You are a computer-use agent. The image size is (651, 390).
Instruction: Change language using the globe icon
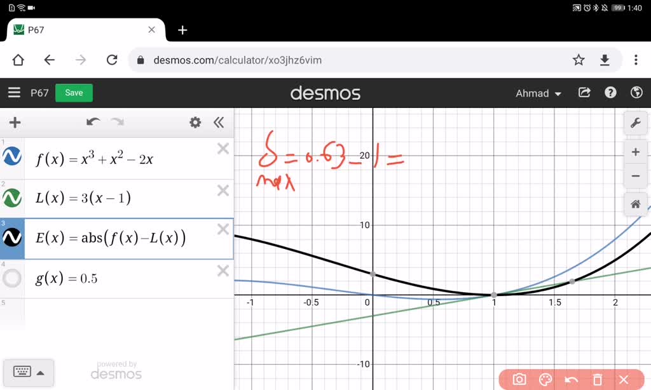(636, 92)
